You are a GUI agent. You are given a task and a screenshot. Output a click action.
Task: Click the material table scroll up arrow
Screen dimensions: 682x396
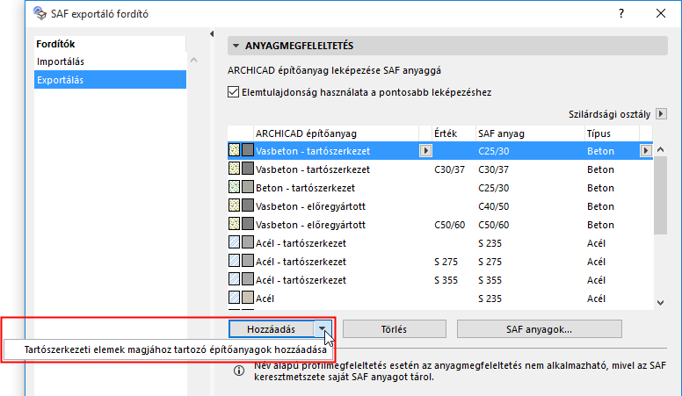pos(660,150)
